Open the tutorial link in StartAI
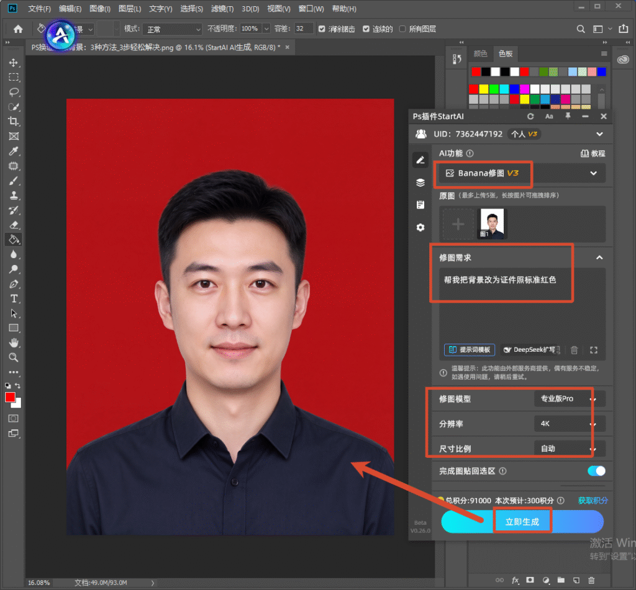 tap(593, 154)
